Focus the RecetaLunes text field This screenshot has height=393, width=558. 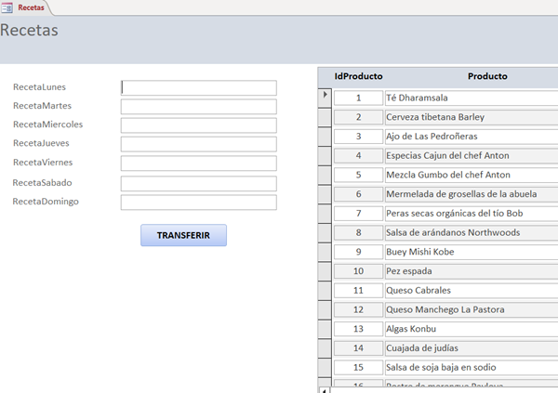point(198,87)
